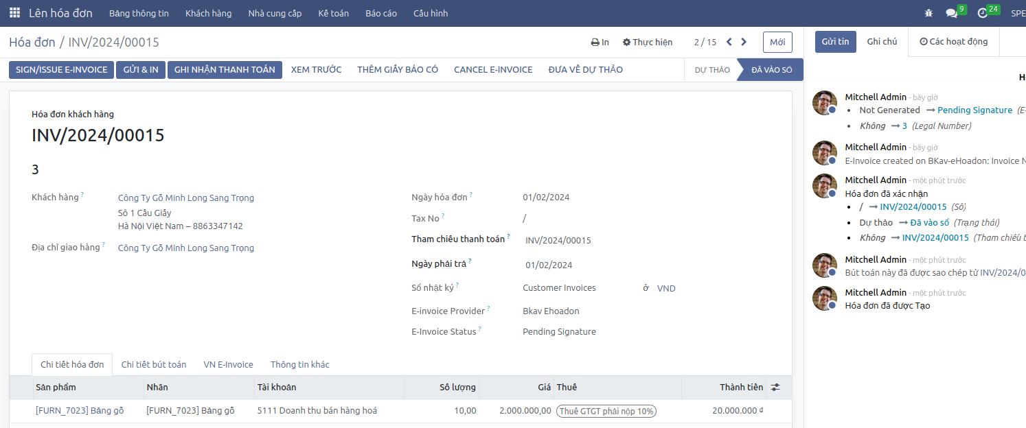The height and width of the screenshot is (428, 1026).
Task: Go to previous record arrow
Action: click(x=729, y=42)
